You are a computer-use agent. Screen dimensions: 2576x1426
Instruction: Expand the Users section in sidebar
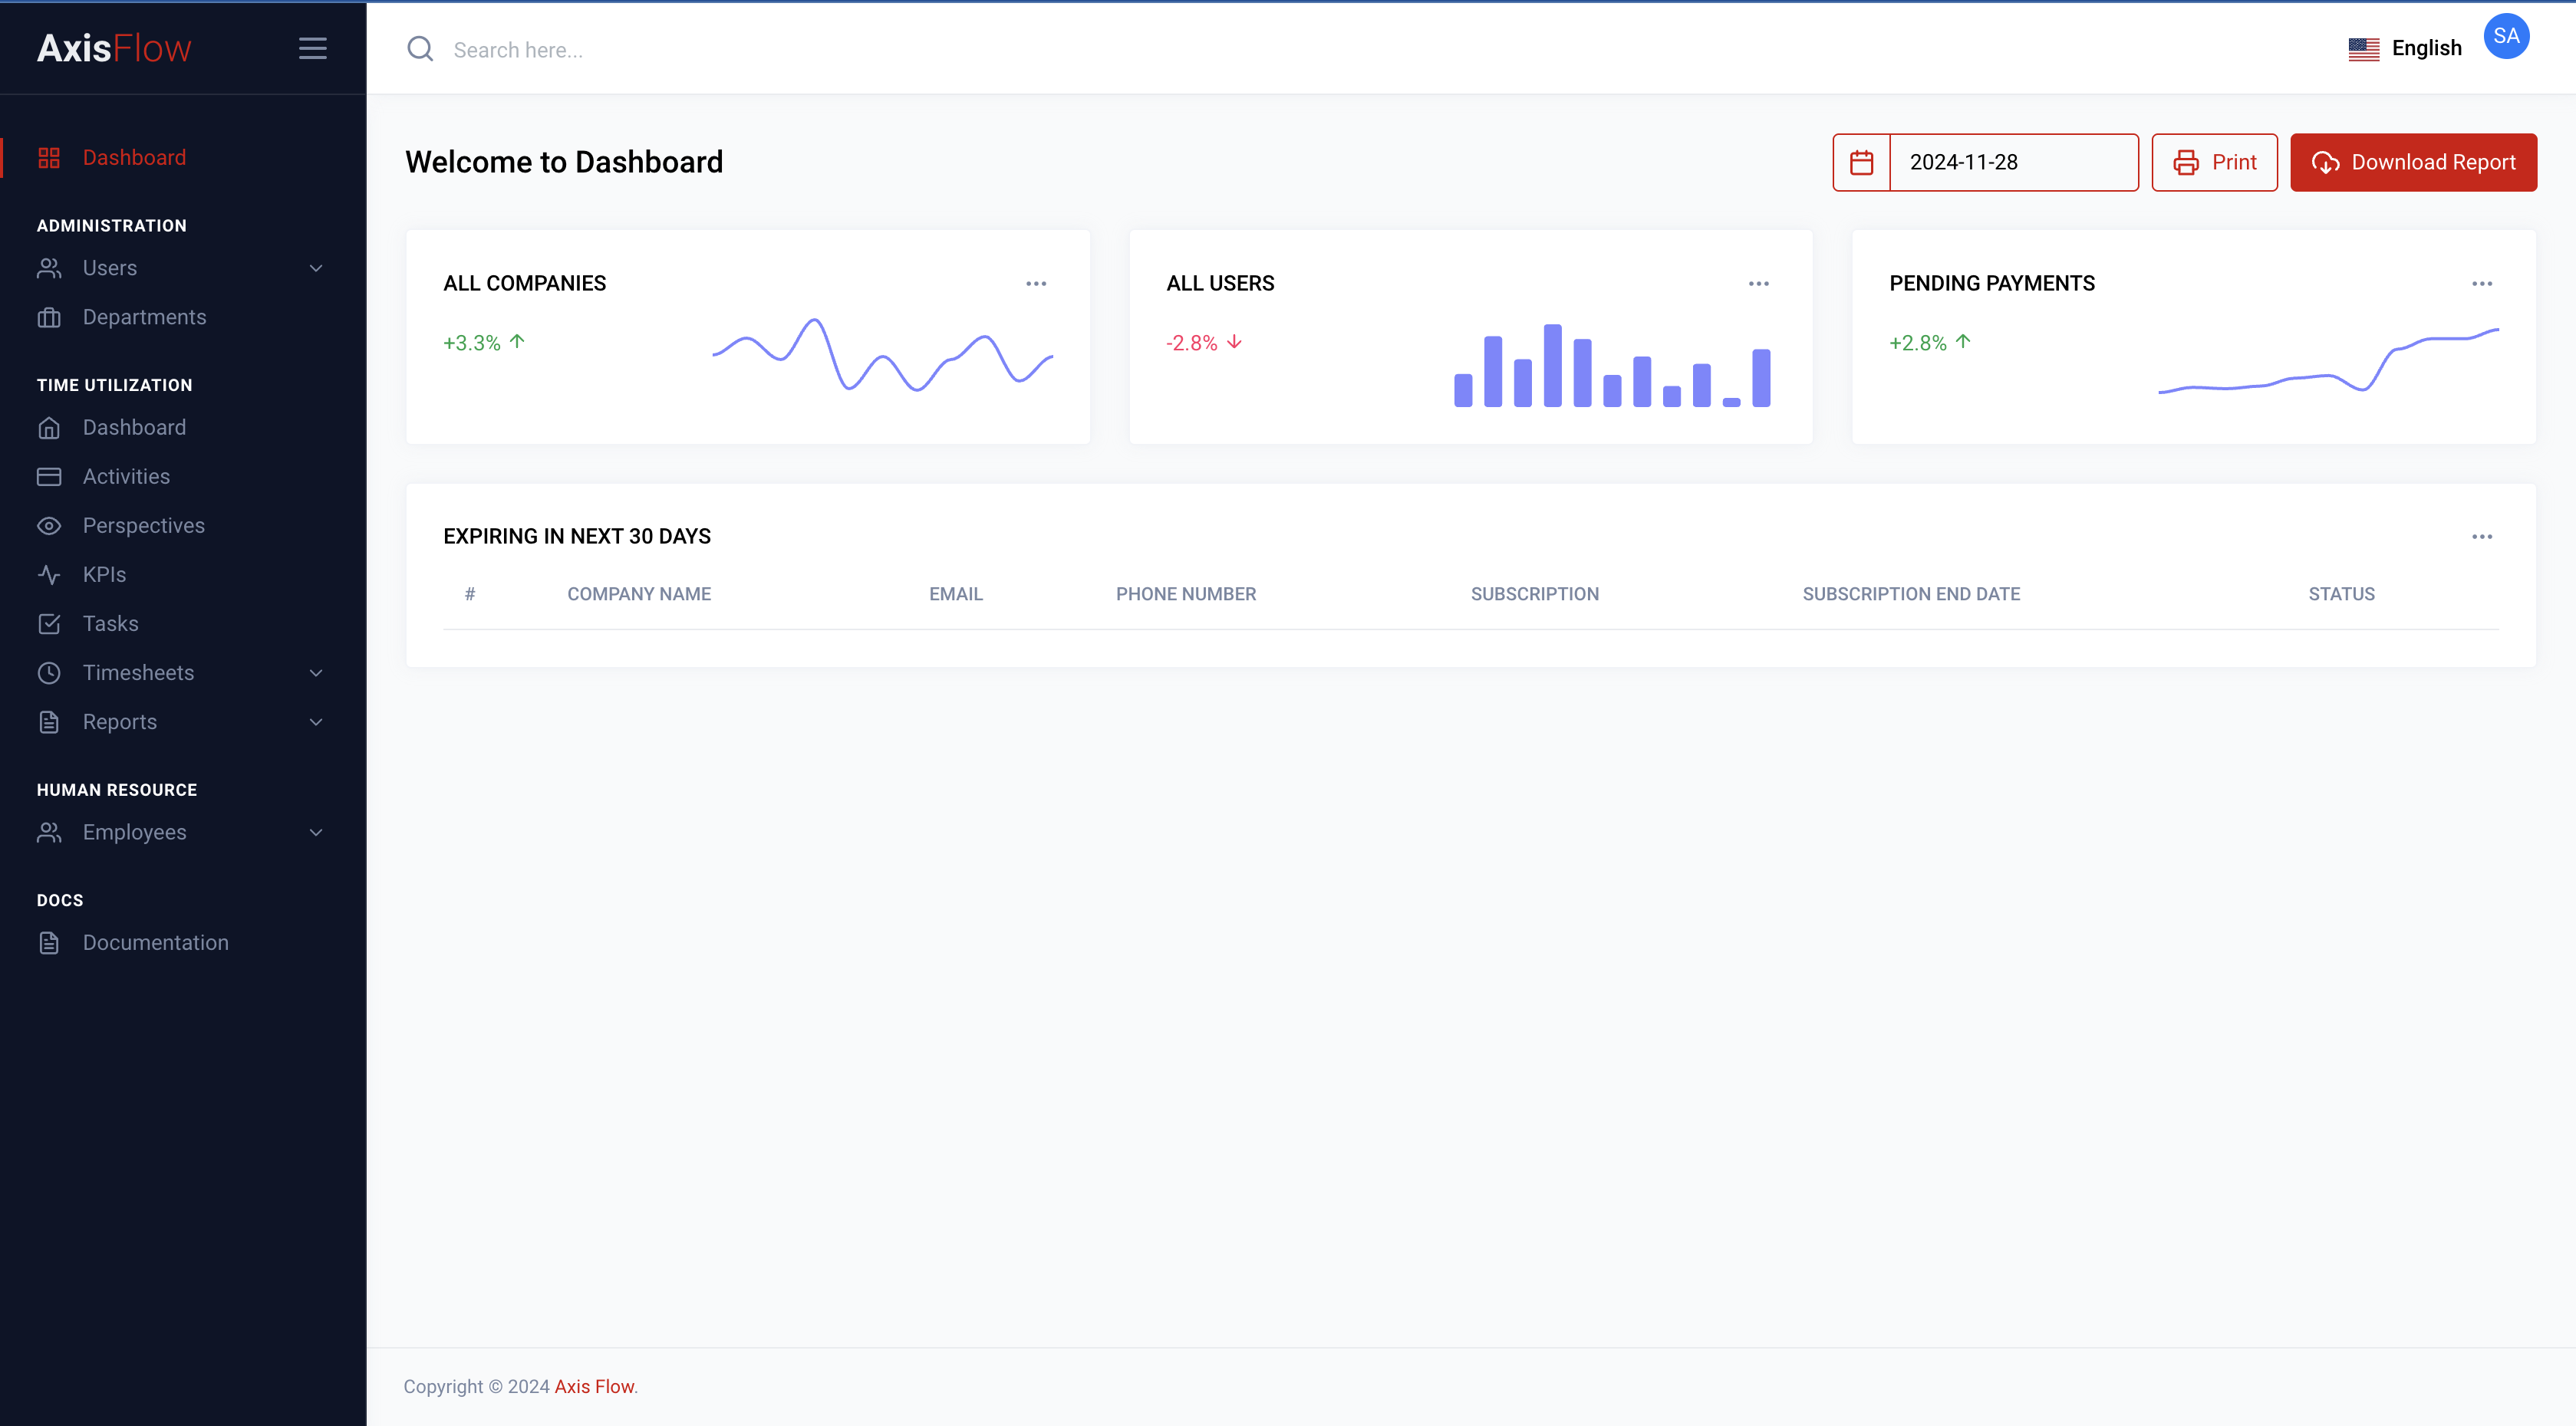pyautogui.click(x=316, y=268)
